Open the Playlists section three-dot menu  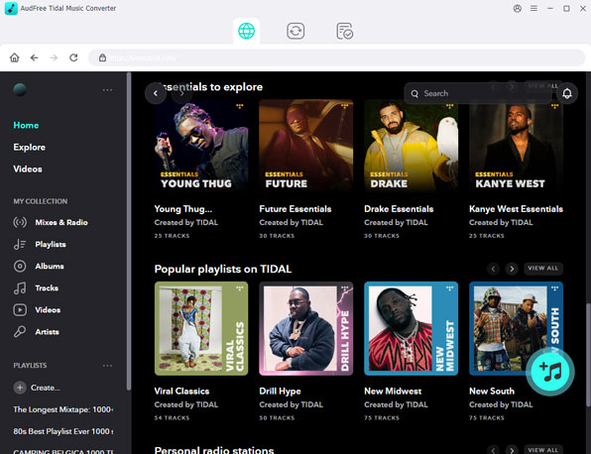point(107,366)
